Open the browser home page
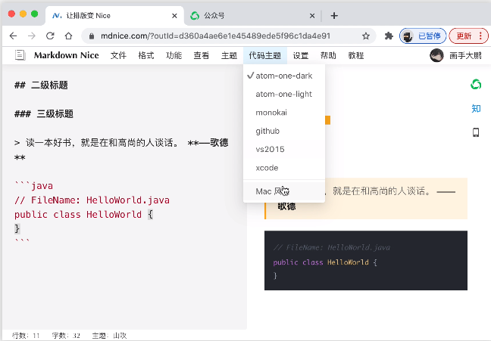The width and height of the screenshot is (491, 341). (x=69, y=36)
